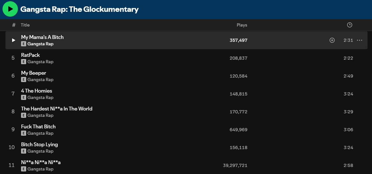Click the green play button beside album title

pos(10,9)
